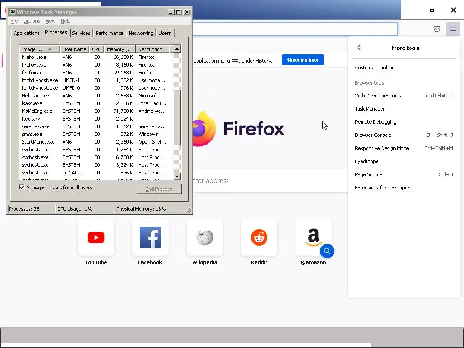Select the Registry process row
464x348 pixels.
tap(96, 119)
